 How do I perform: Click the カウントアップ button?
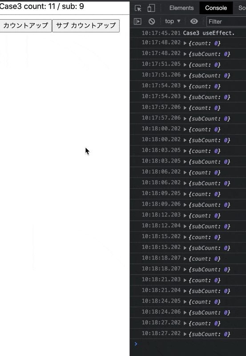point(26,25)
